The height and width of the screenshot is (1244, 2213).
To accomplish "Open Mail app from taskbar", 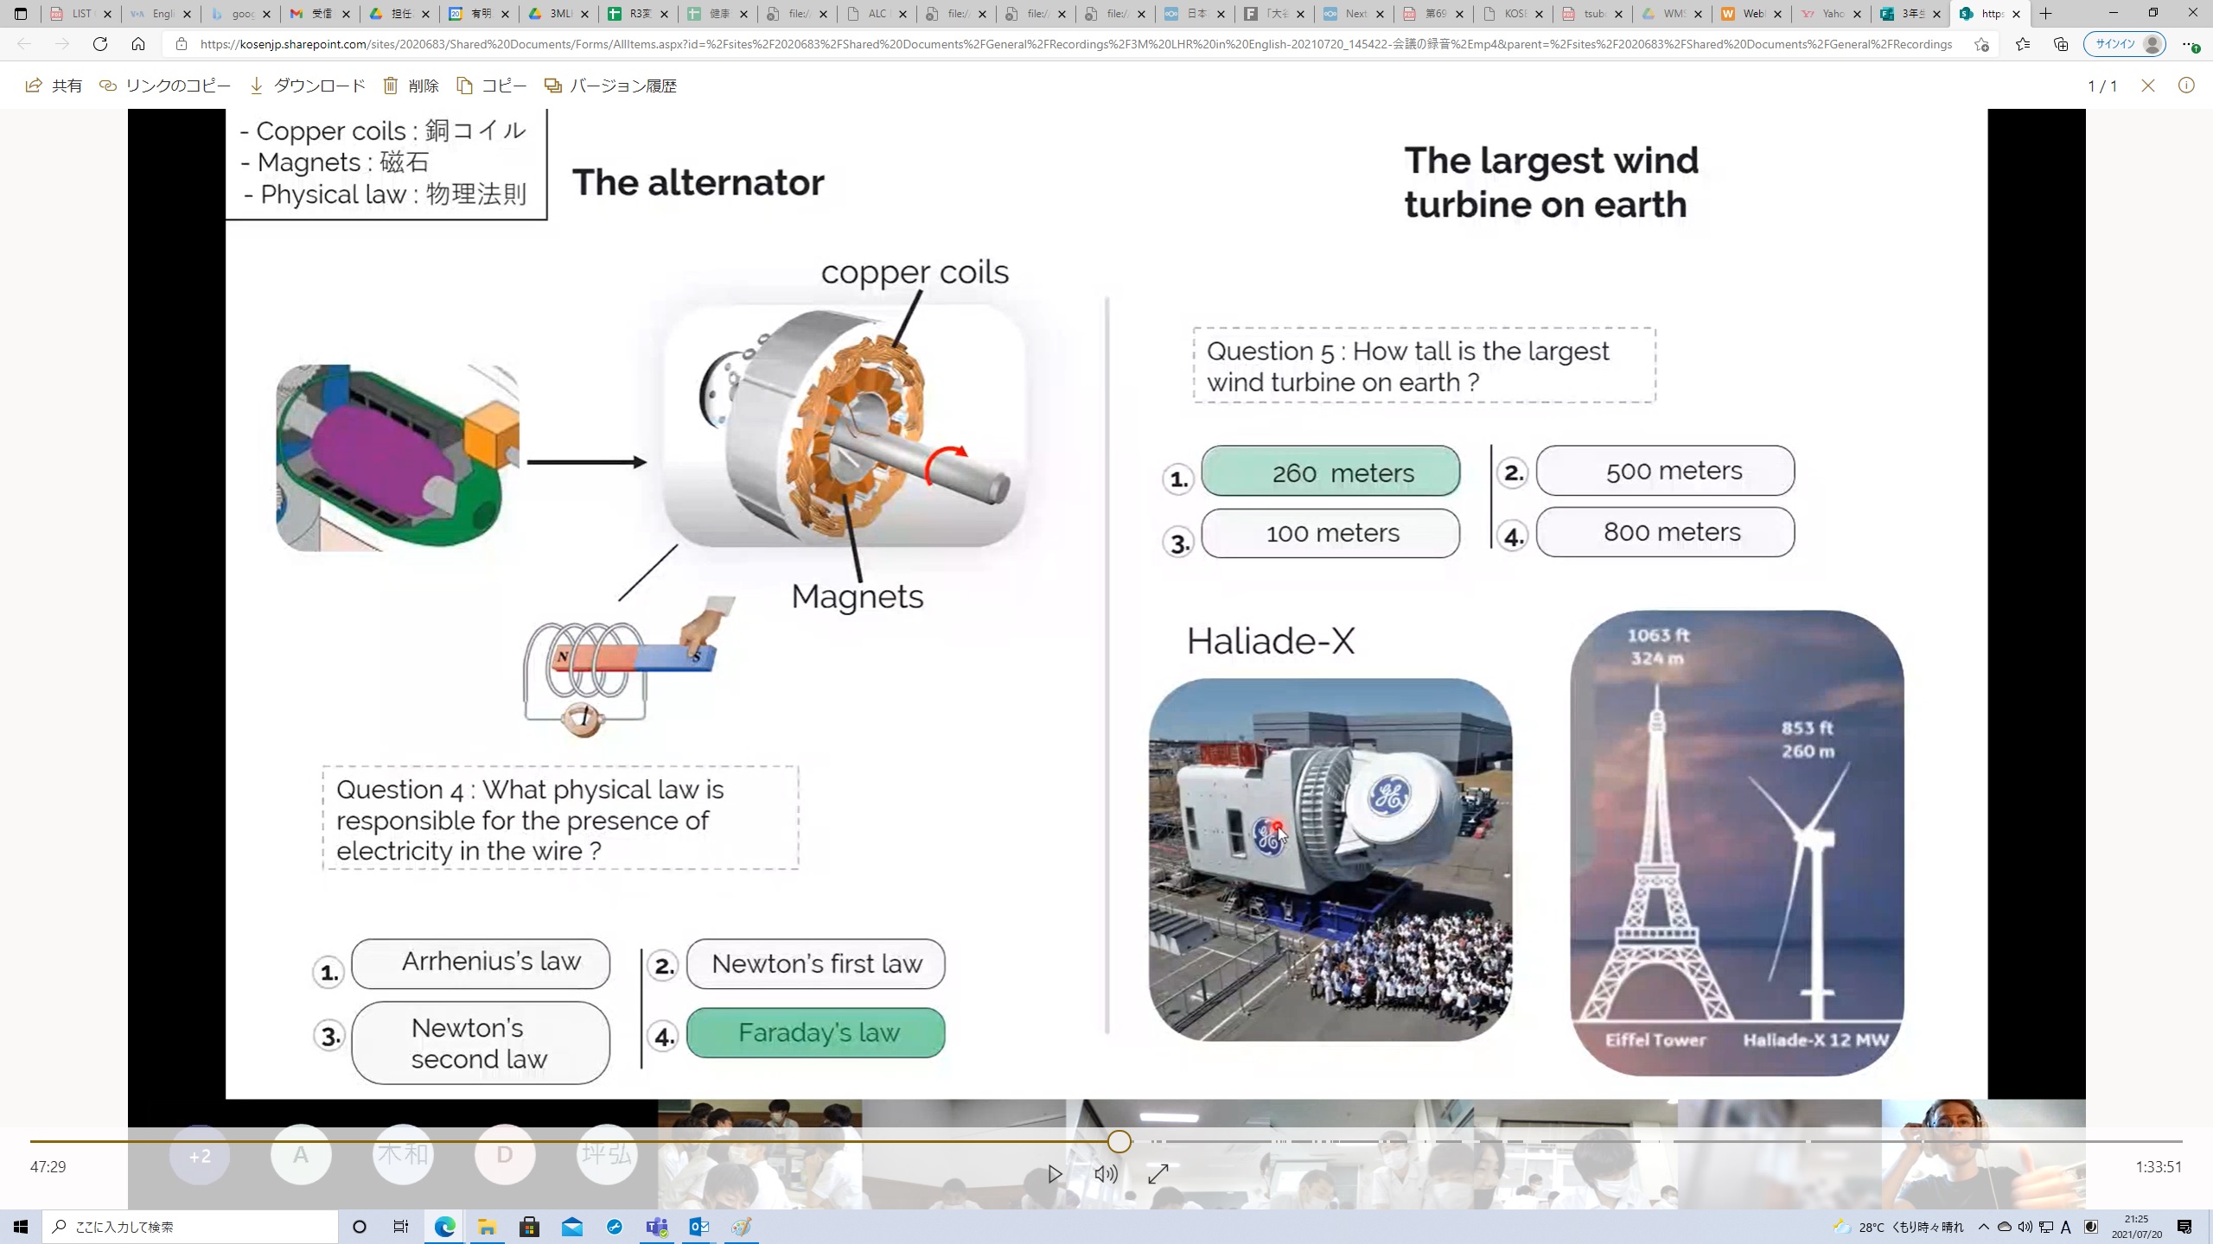I will click(x=571, y=1227).
